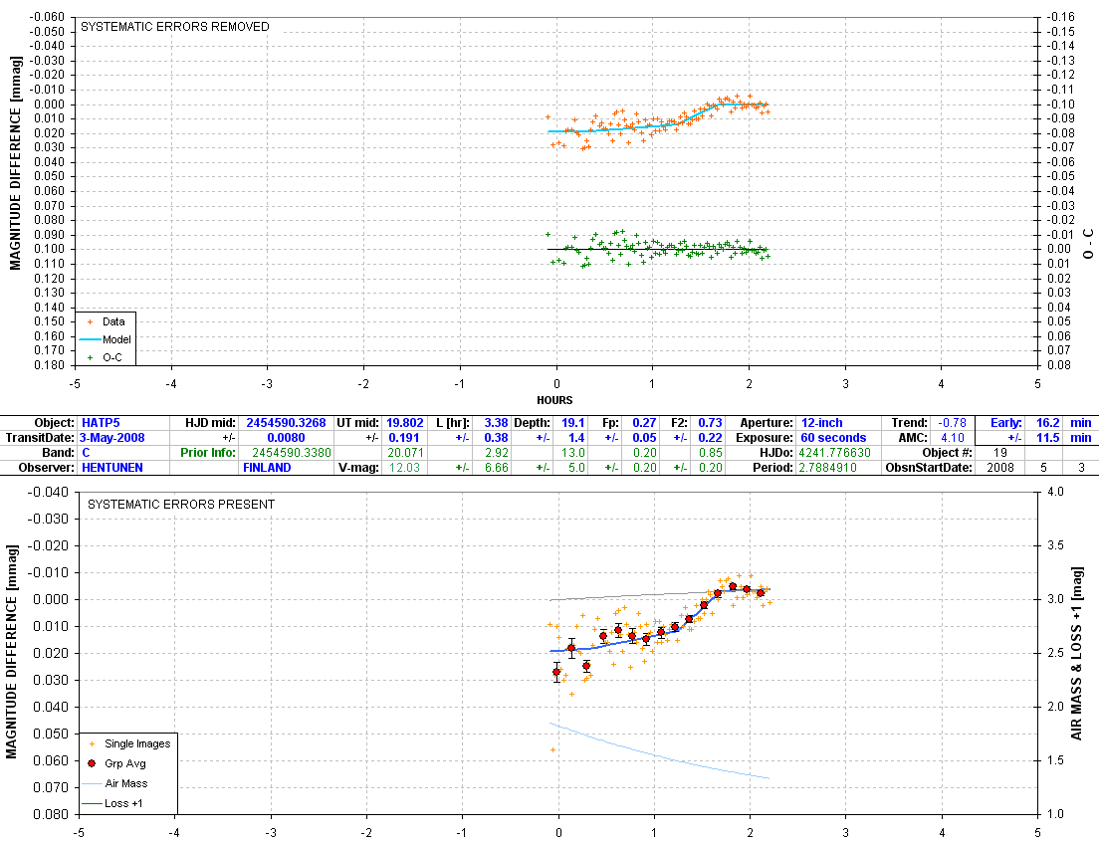Select the depth value "19.1"
1099x843 pixels.
click(573, 423)
